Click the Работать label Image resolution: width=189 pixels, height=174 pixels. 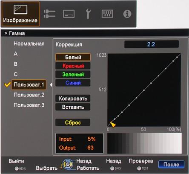[88, 168]
